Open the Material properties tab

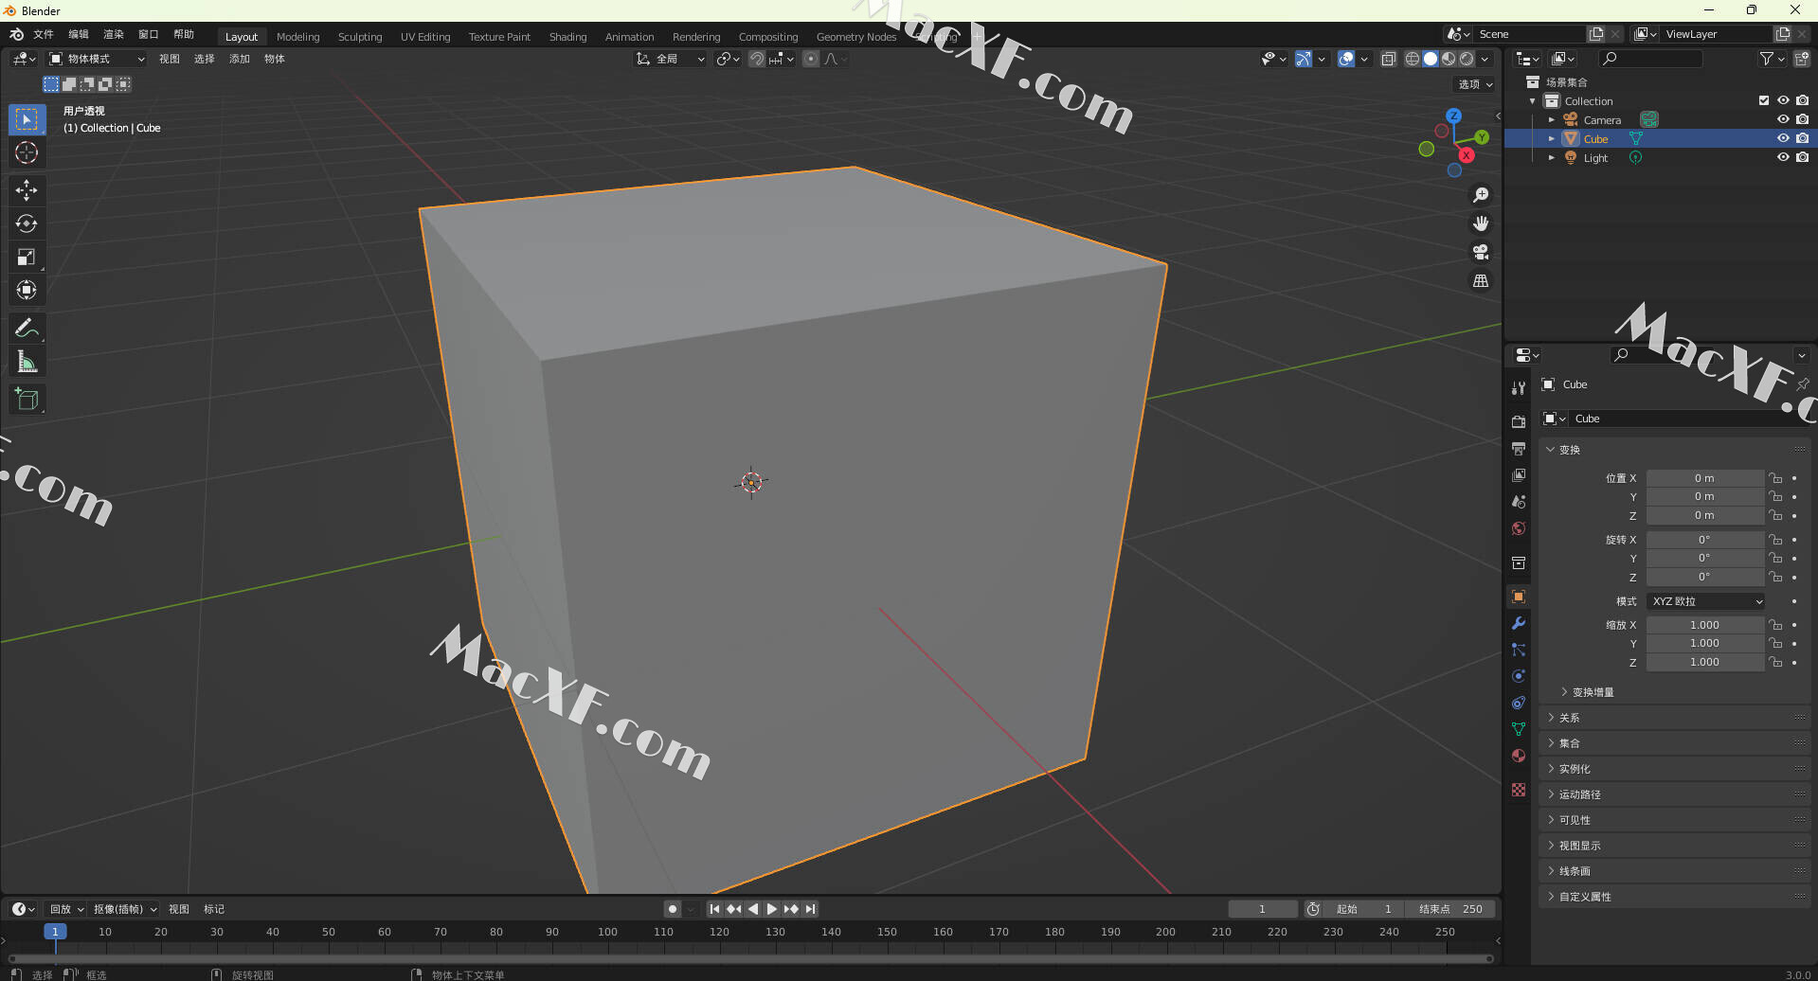pos(1519,756)
